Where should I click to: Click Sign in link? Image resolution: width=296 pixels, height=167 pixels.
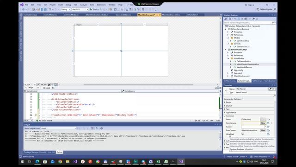coord(251,5)
